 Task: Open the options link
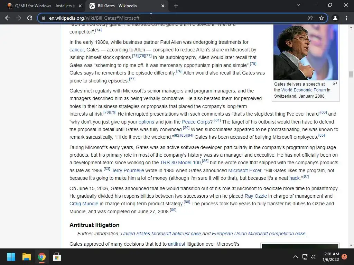[146, 122]
